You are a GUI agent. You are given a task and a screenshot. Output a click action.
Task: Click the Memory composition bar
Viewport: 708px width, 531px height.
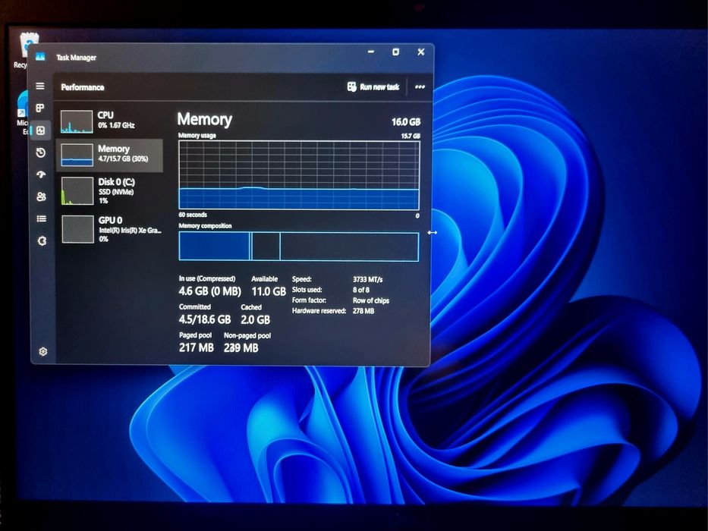pos(299,247)
